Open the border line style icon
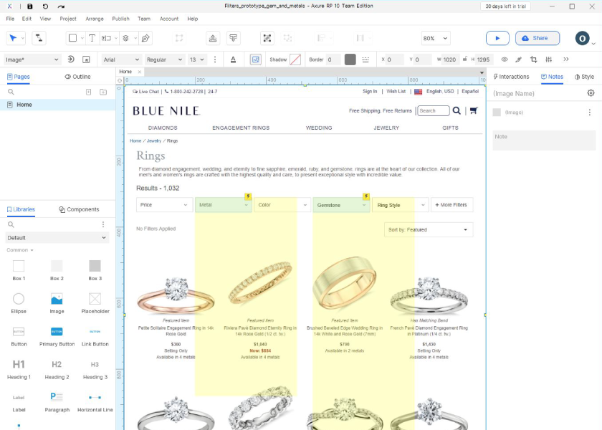 tap(365, 59)
